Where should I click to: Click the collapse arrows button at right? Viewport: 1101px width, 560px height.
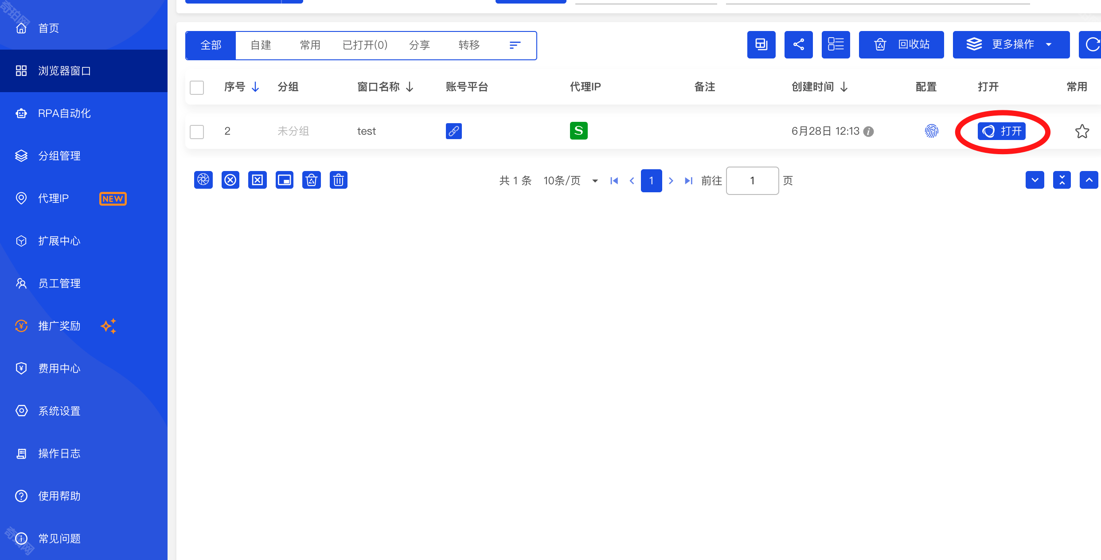[x=1062, y=180]
